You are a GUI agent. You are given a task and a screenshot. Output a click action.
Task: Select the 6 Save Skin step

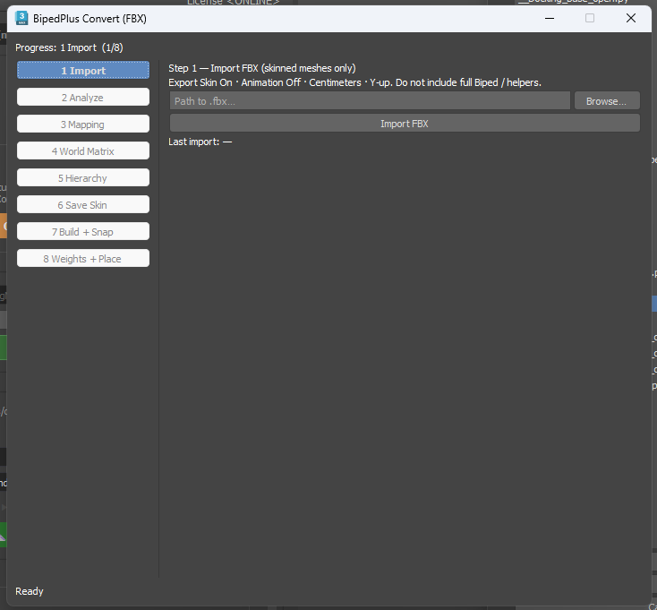[83, 204]
